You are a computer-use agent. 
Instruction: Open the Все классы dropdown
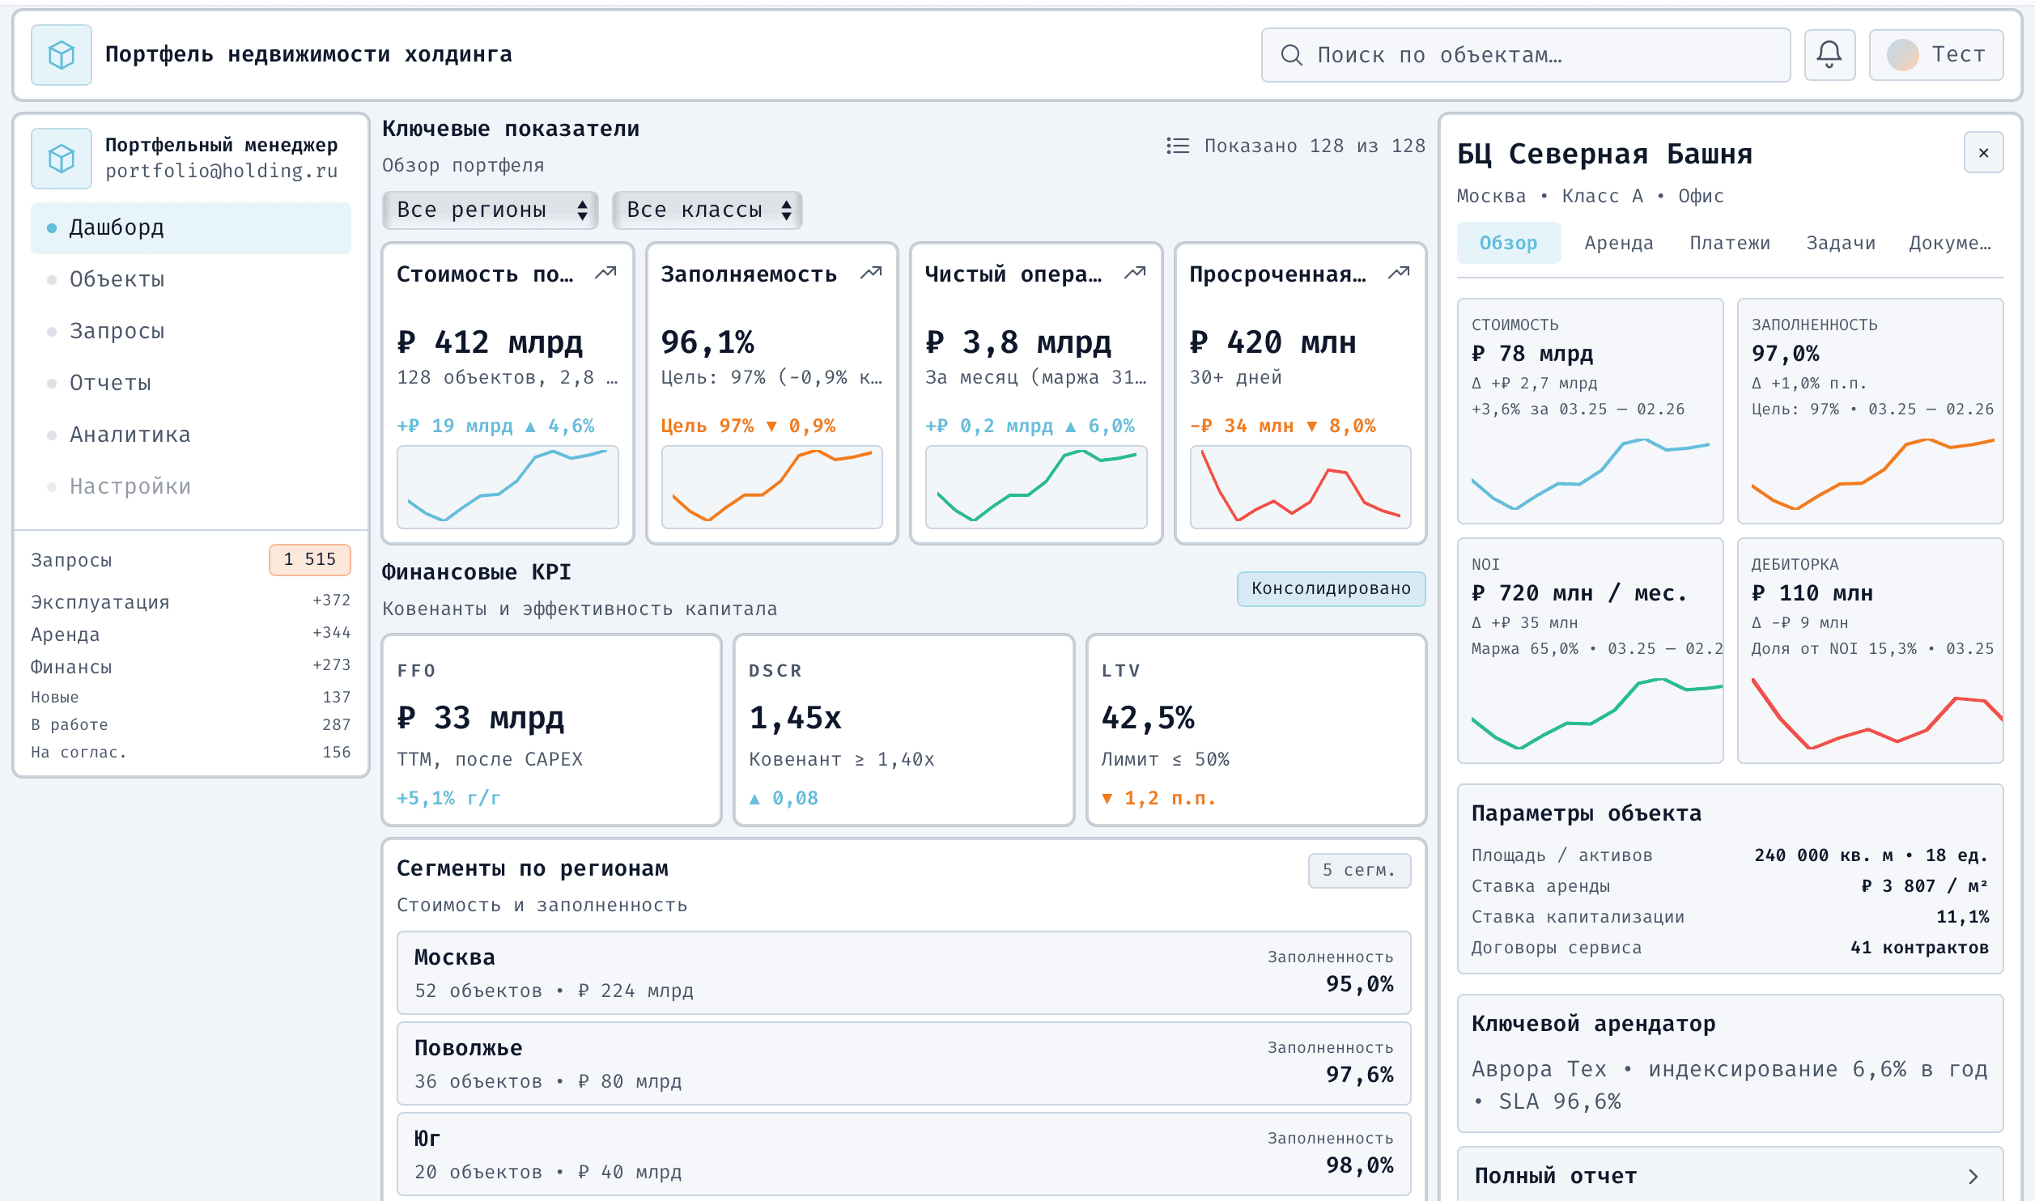click(707, 210)
